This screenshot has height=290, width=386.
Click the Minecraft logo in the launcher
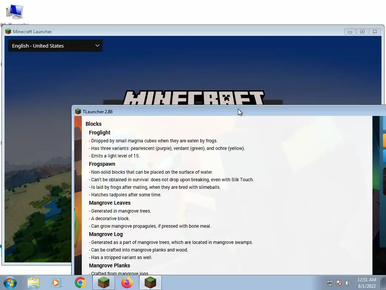[x=193, y=98]
